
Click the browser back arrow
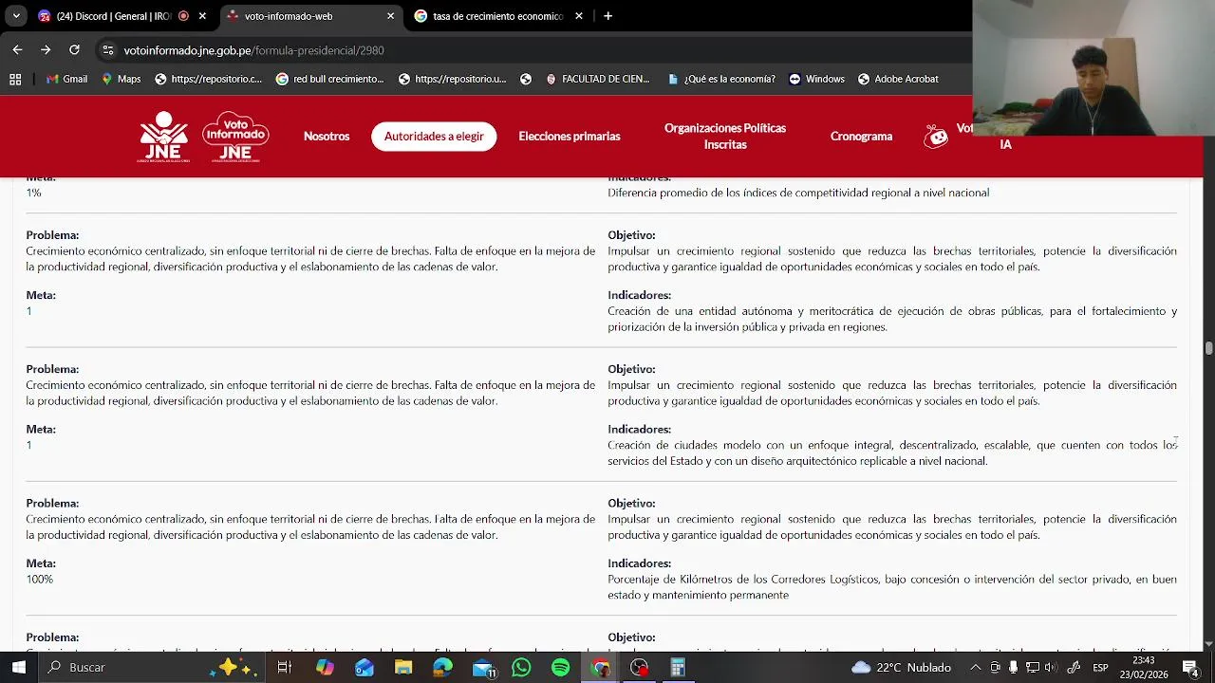click(x=17, y=49)
